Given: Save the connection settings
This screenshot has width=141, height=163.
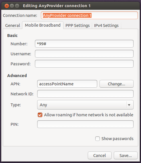Looking at the screenshot, I should (126, 156).
